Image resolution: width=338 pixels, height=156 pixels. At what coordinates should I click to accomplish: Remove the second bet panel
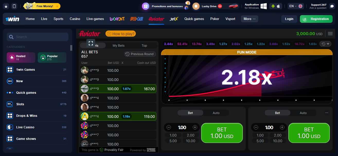point(327,113)
